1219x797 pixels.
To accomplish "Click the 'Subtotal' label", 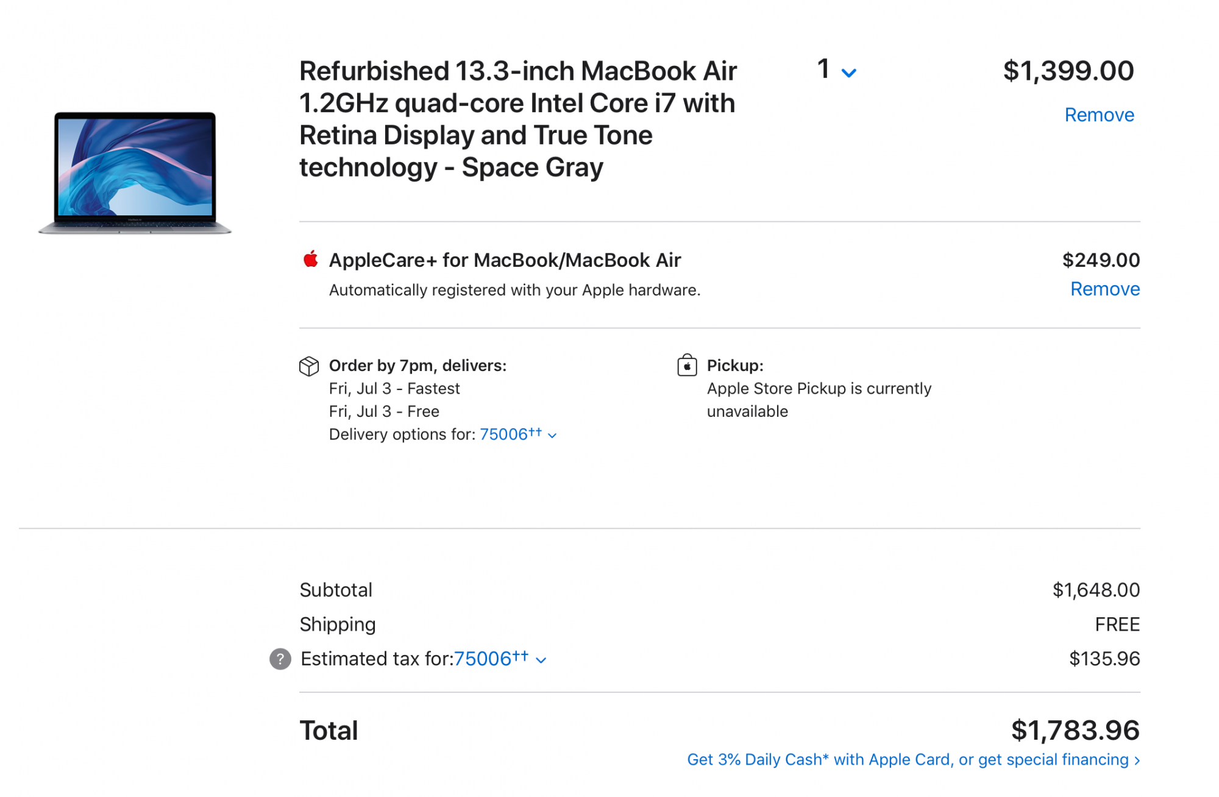I will tap(336, 590).
